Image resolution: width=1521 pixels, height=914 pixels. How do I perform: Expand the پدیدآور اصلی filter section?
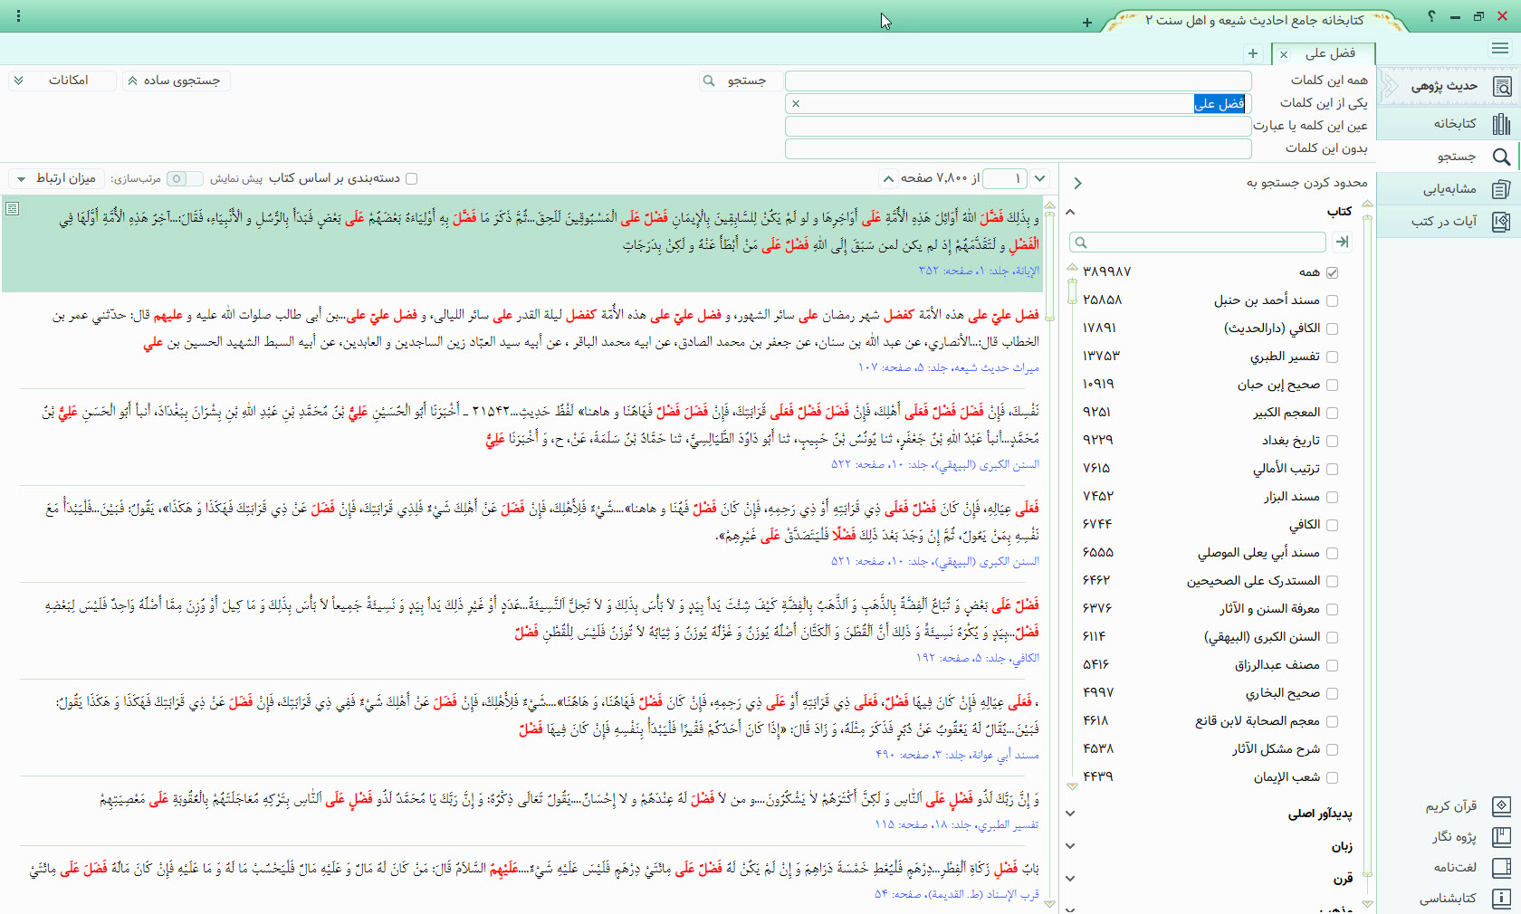click(1070, 814)
